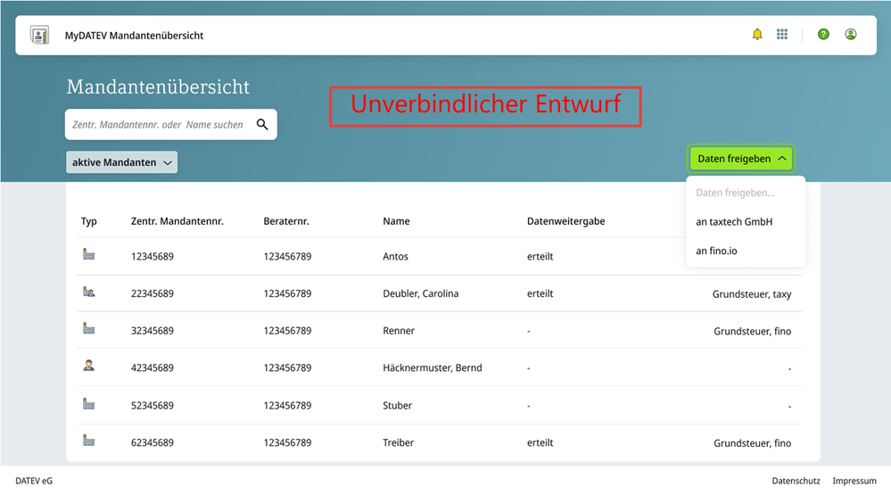The image size is (891, 495).
Task: Click 'erteilt' in the Antos row
Action: click(x=540, y=256)
